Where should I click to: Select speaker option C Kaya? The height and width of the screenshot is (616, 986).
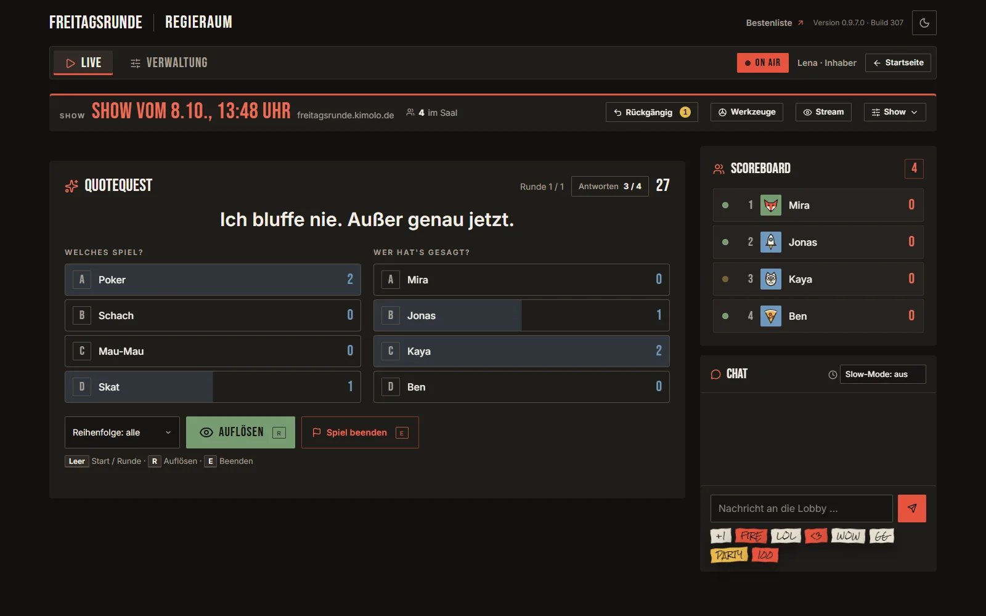tap(521, 351)
